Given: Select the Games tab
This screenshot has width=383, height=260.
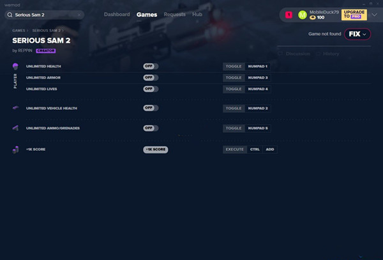Looking at the screenshot, I should pos(147,15).
